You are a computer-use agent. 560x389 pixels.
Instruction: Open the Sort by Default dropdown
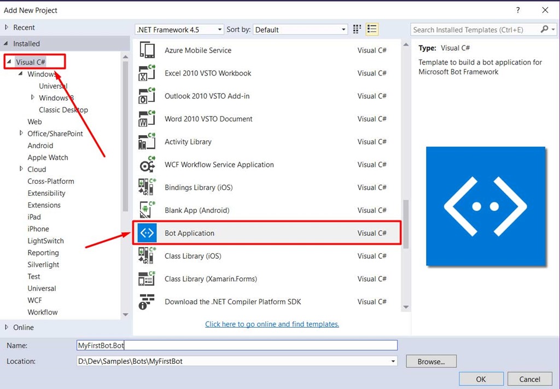pos(345,29)
